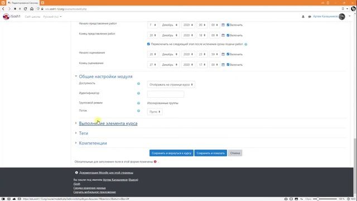
Task: Go back with the browser back arrow
Action: [x=3, y=9]
